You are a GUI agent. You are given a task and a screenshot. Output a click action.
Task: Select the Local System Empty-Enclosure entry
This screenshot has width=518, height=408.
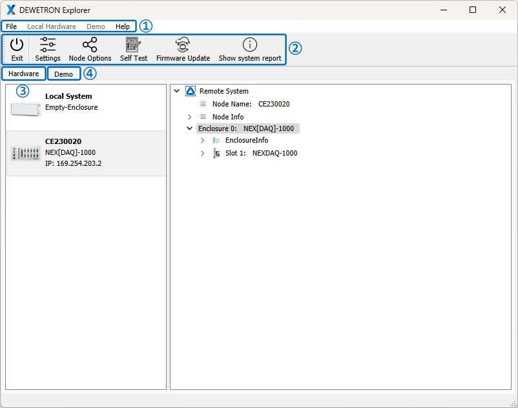86,108
